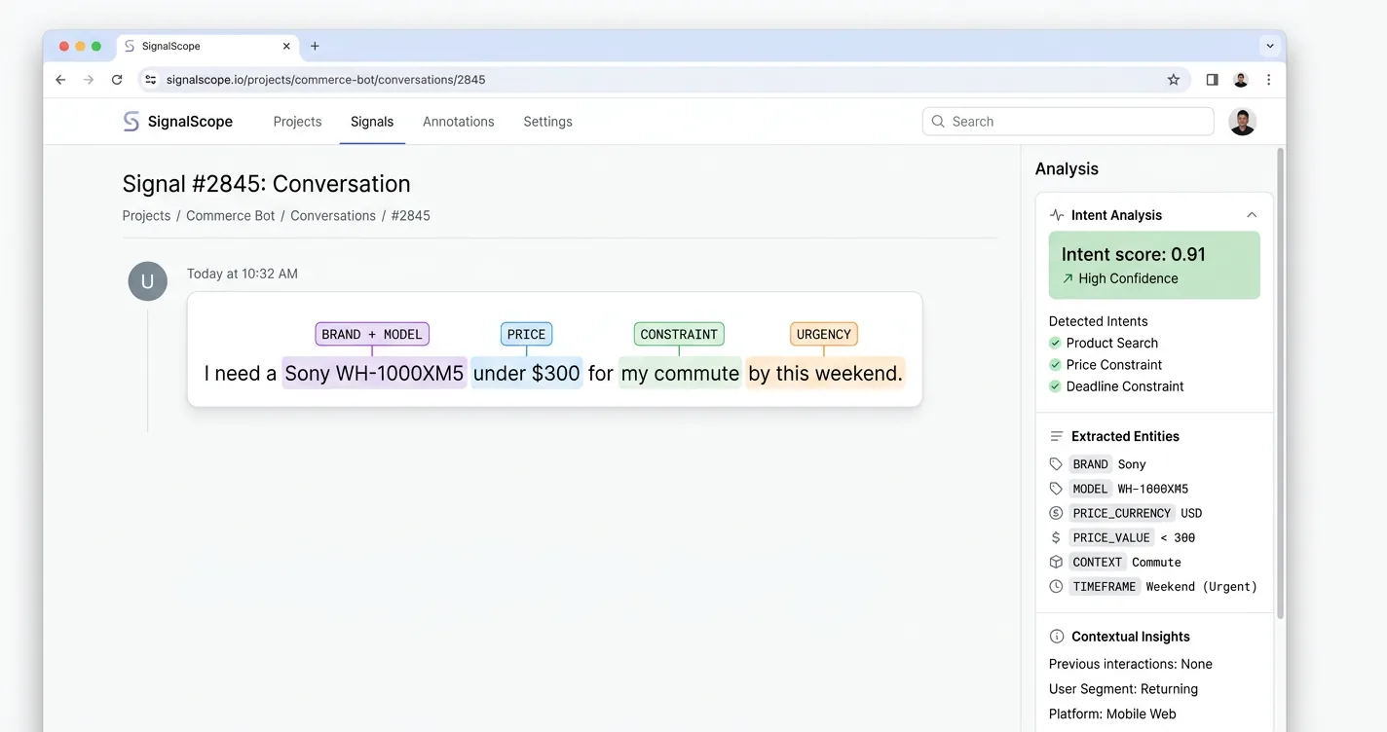The width and height of the screenshot is (1387, 732).
Task: Click the Analysis panel scrollbar
Action: coord(1280,384)
